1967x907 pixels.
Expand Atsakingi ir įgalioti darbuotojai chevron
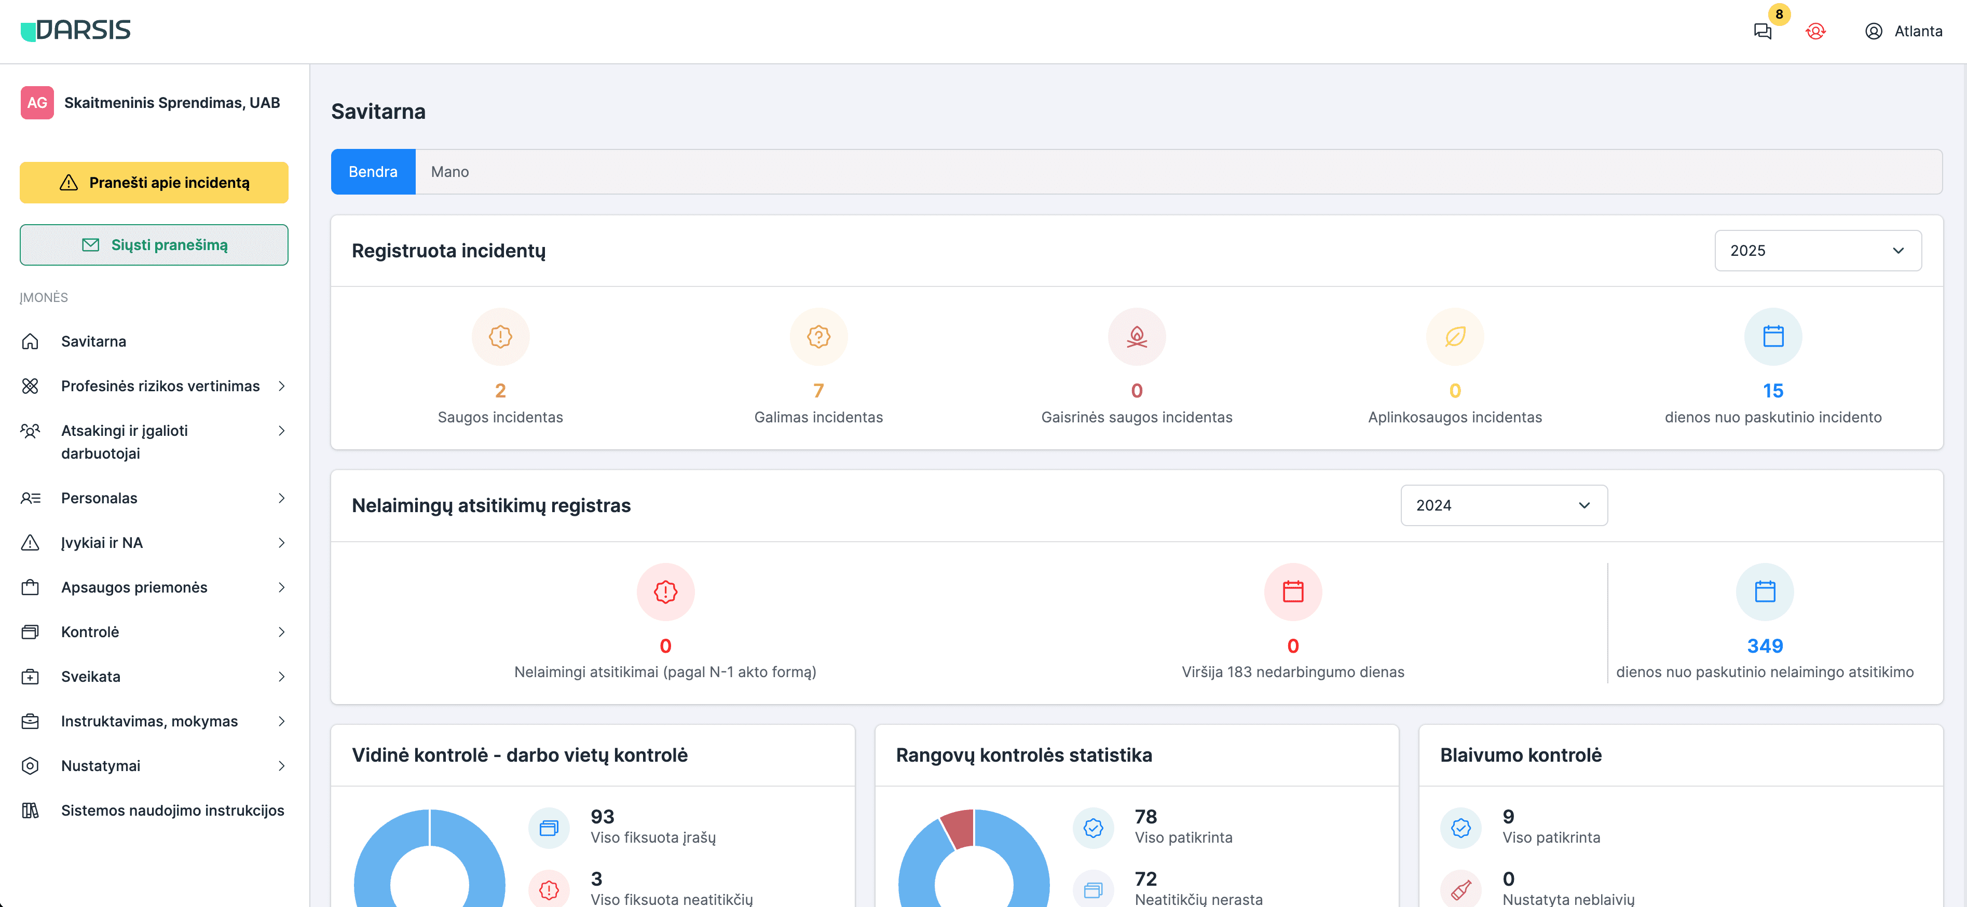(x=282, y=431)
